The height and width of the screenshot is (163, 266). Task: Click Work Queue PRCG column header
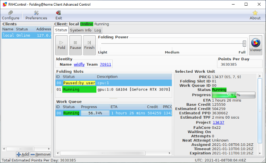[167, 107]
